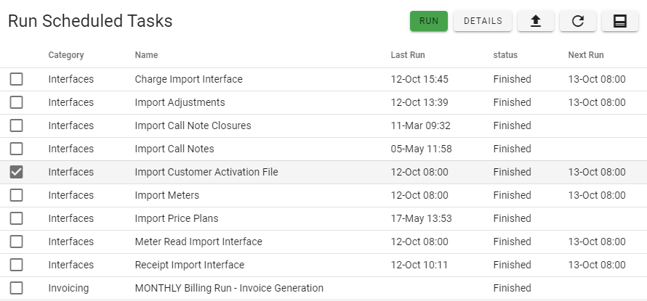Uncheck the Import Customer Activation File checkbox
647x301 pixels.
click(x=16, y=172)
